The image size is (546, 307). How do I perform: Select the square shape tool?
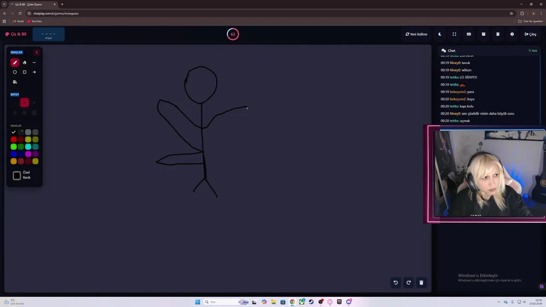tap(24, 72)
